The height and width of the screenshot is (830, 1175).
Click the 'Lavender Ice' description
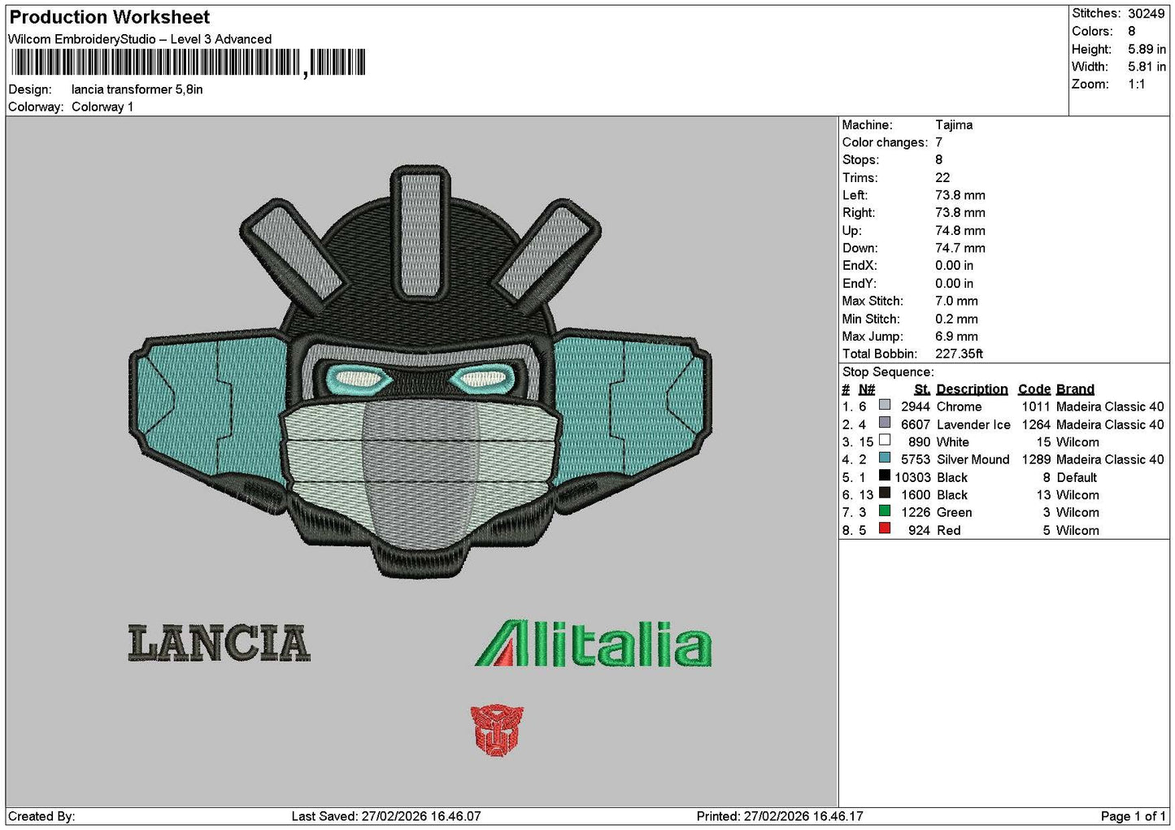[x=973, y=425]
